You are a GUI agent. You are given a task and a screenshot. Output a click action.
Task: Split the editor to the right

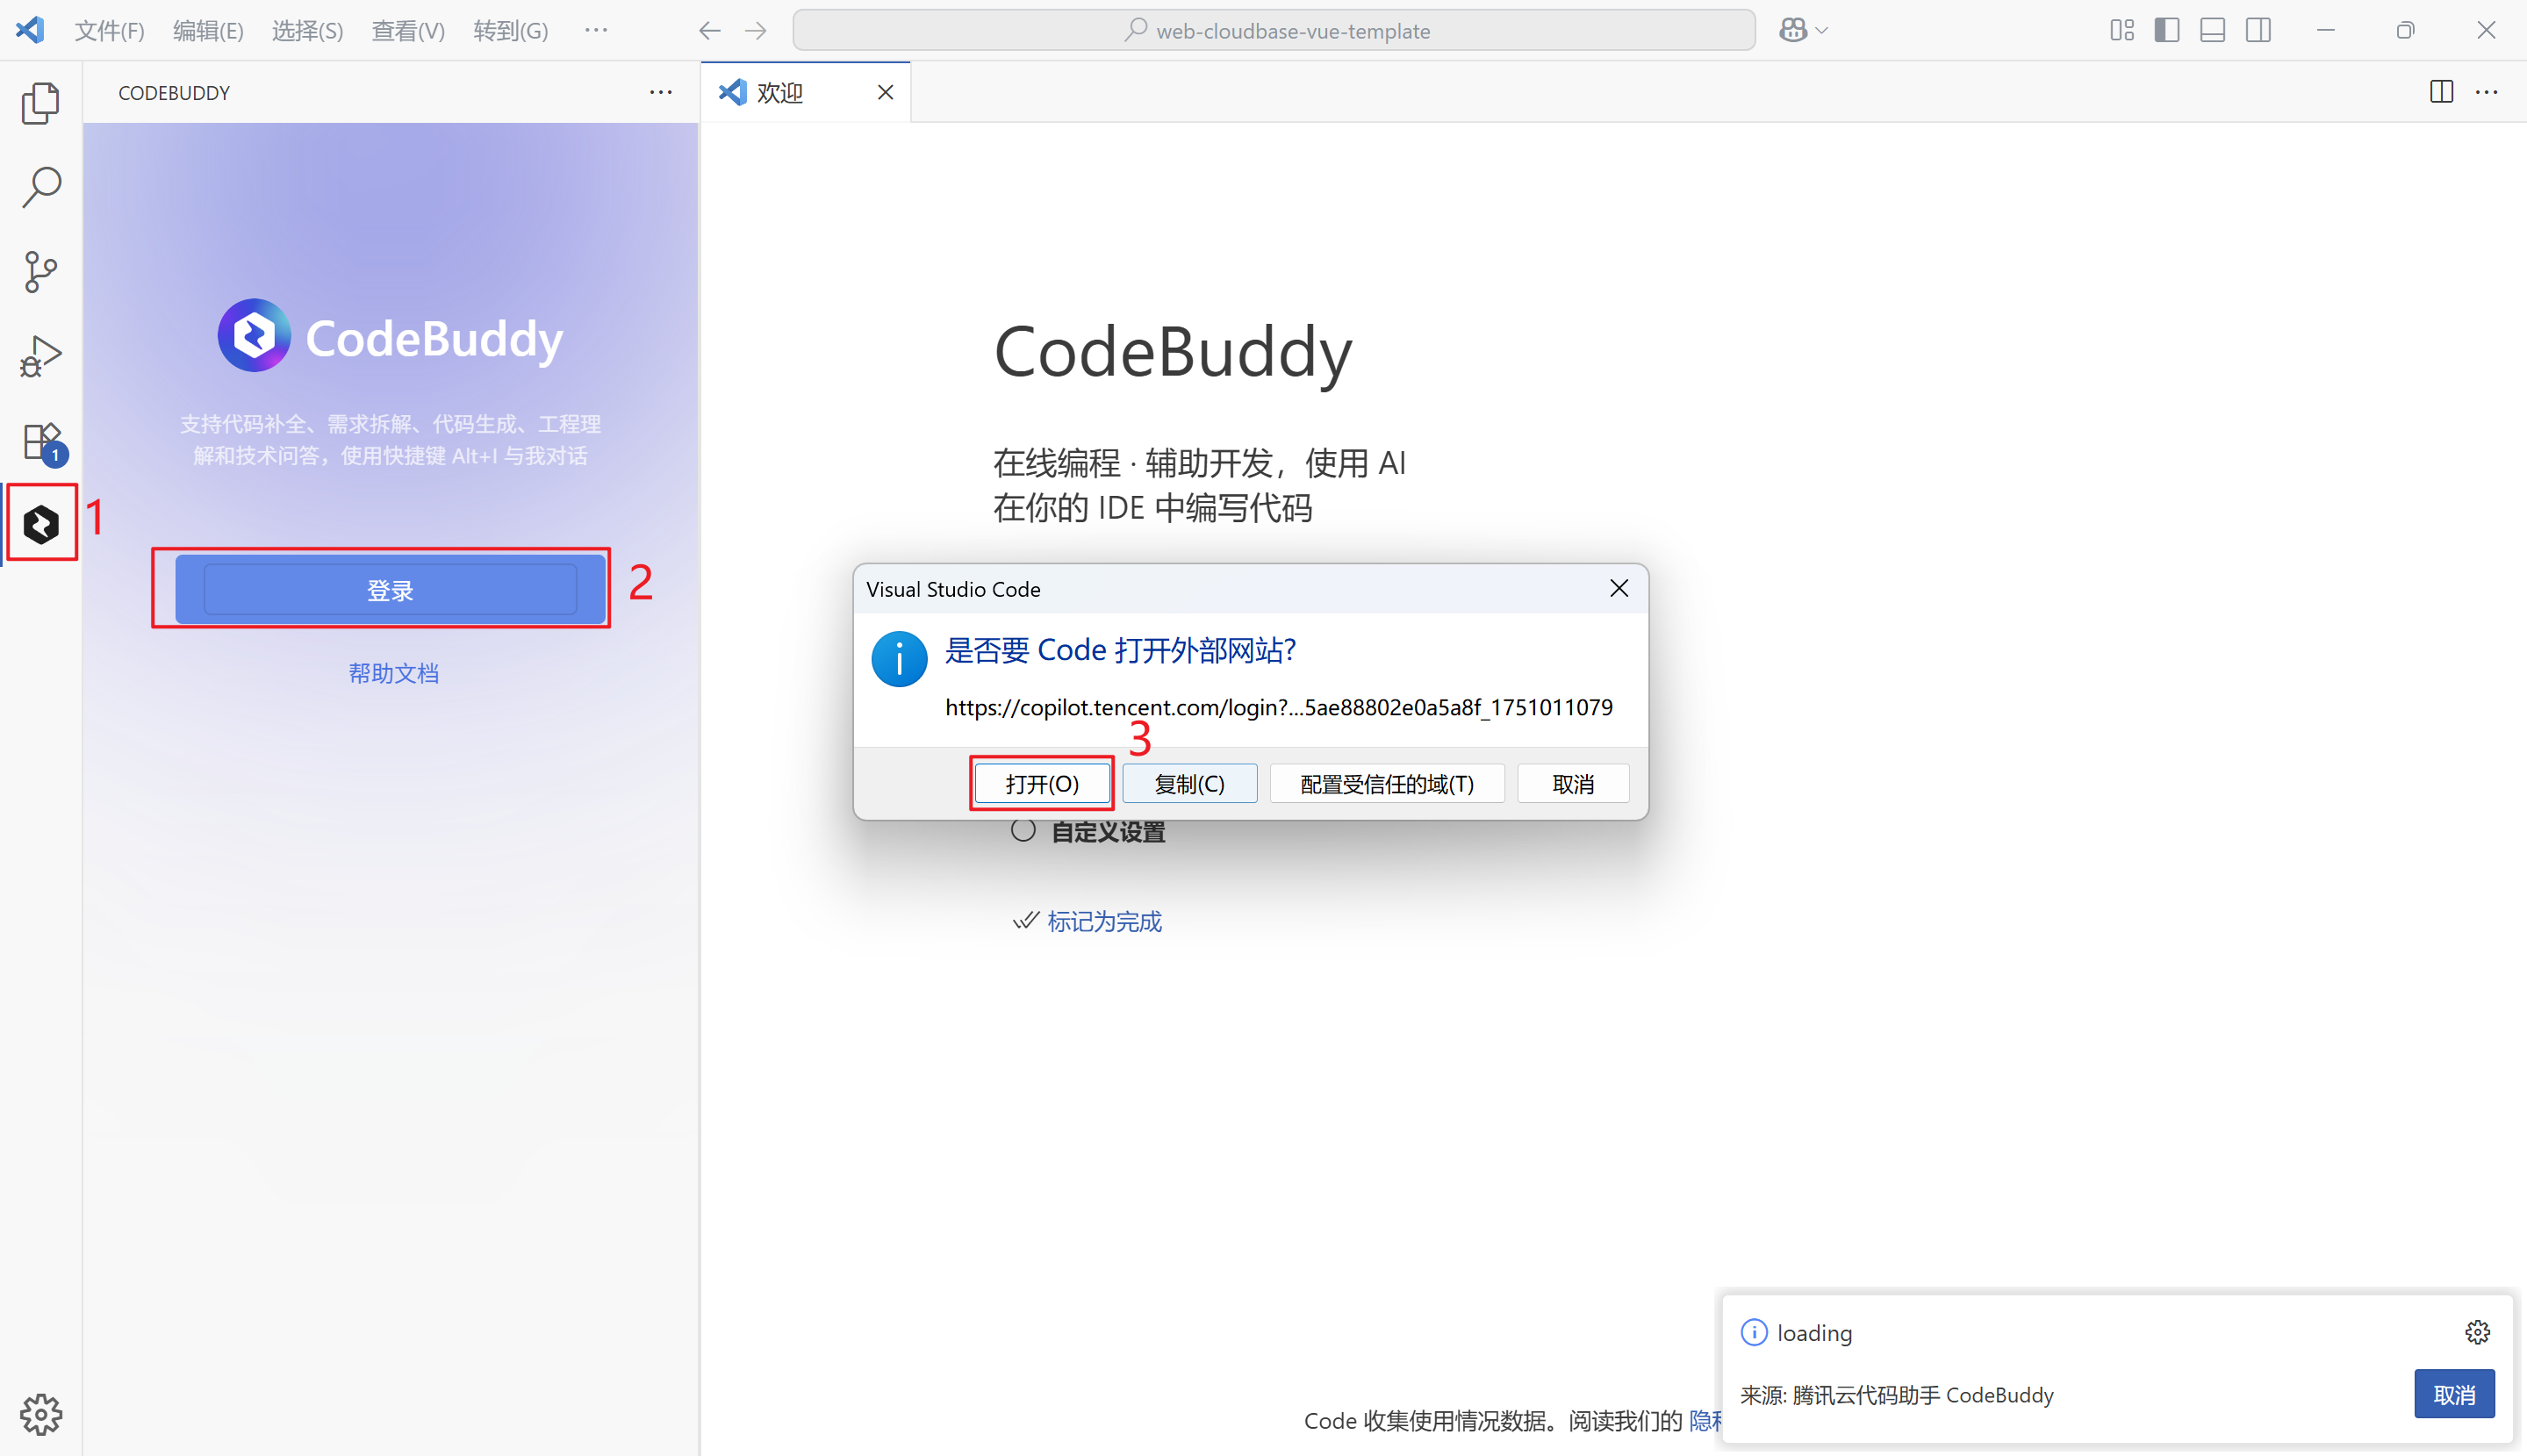[x=2441, y=92]
